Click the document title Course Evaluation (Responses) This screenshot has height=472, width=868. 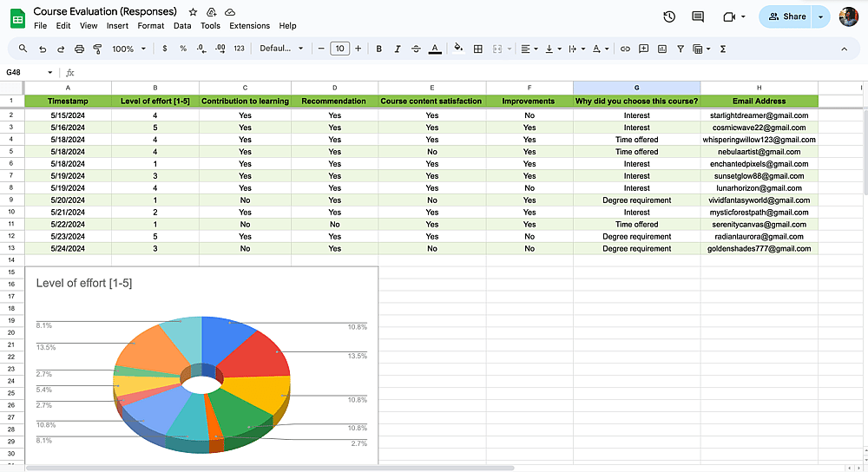click(x=105, y=11)
